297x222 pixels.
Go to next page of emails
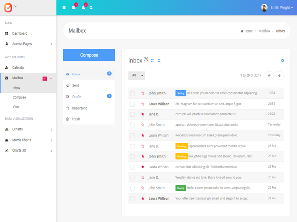(279, 75)
